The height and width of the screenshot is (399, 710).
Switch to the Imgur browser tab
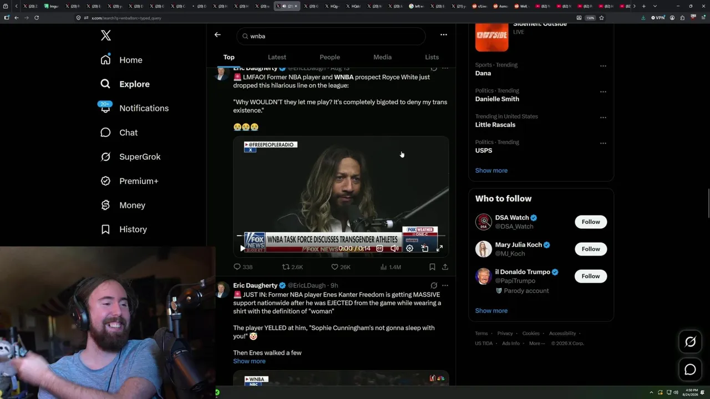tap(51, 6)
